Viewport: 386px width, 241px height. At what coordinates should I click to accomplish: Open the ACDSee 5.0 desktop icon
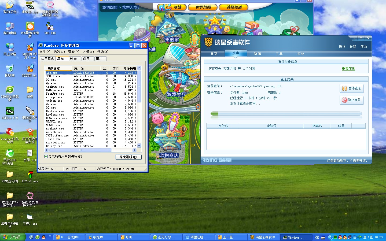pyautogui.click(x=10, y=113)
